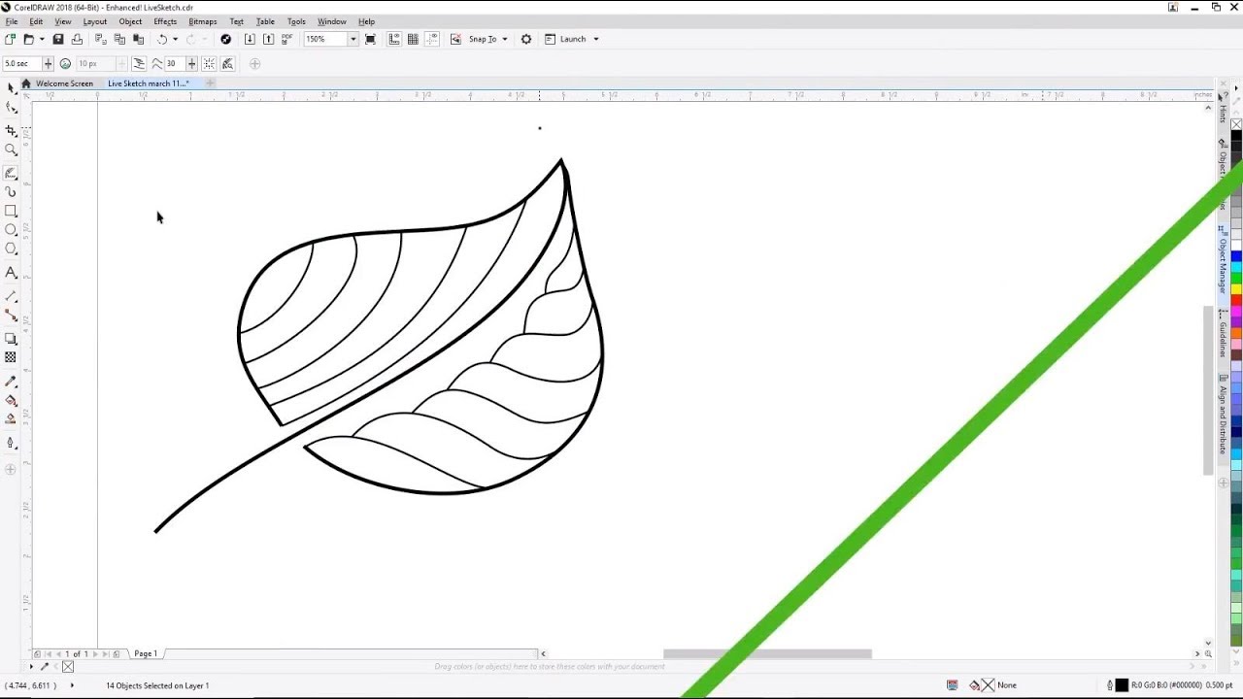This screenshot has height=699, width=1243.
Task: Toggle the Guidelines docker tab
Action: click(1222, 340)
